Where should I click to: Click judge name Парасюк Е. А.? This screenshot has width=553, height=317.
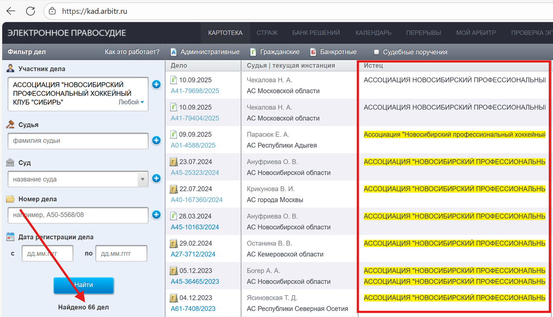click(x=268, y=134)
